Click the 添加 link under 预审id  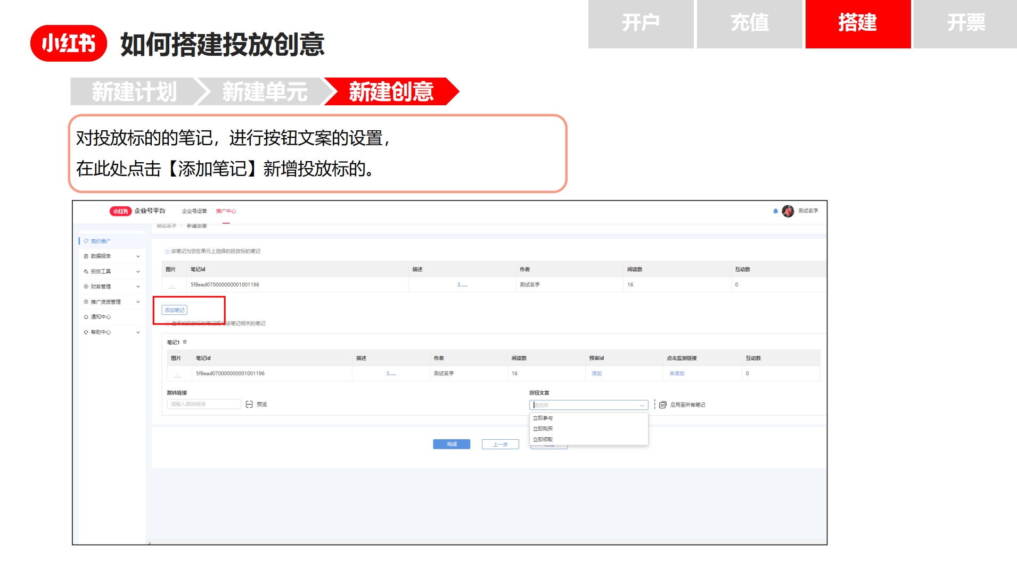pyautogui.click(x=596, y=373)
